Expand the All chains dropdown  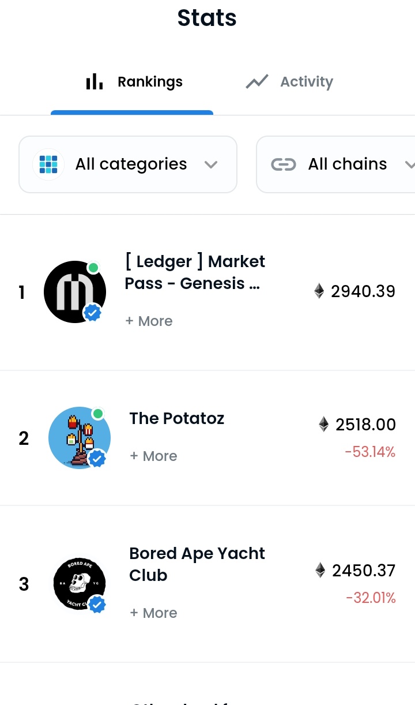point(335,164)
